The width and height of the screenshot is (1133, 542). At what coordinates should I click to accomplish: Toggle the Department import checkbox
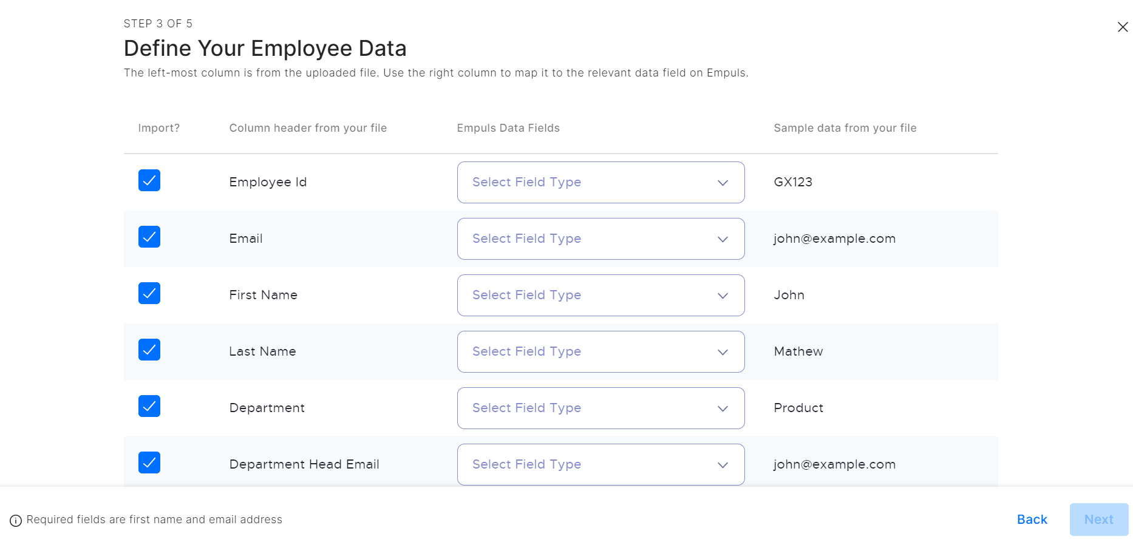click(149, 406)
